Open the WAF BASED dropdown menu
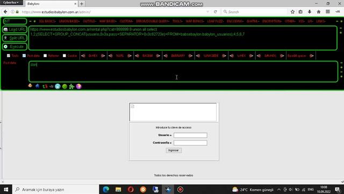 (x=107, y=22)
